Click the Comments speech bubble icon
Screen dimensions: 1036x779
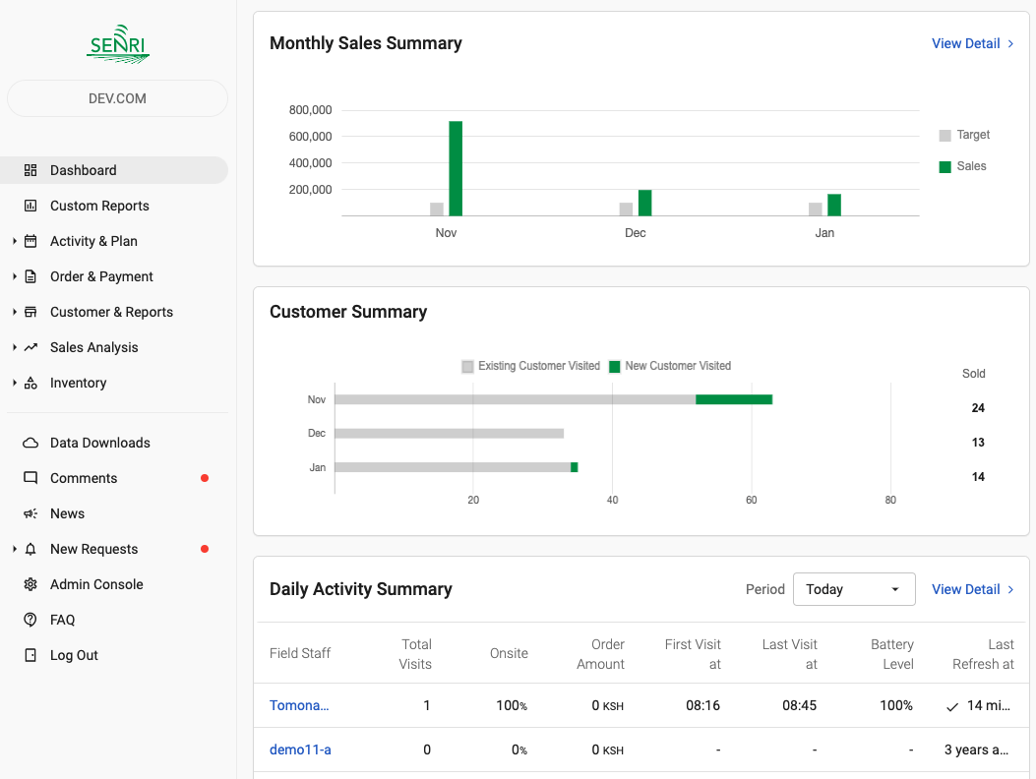pos(30,478)
